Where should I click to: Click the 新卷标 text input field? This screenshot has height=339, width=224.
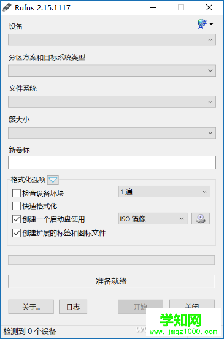click(x=112, y=162)
